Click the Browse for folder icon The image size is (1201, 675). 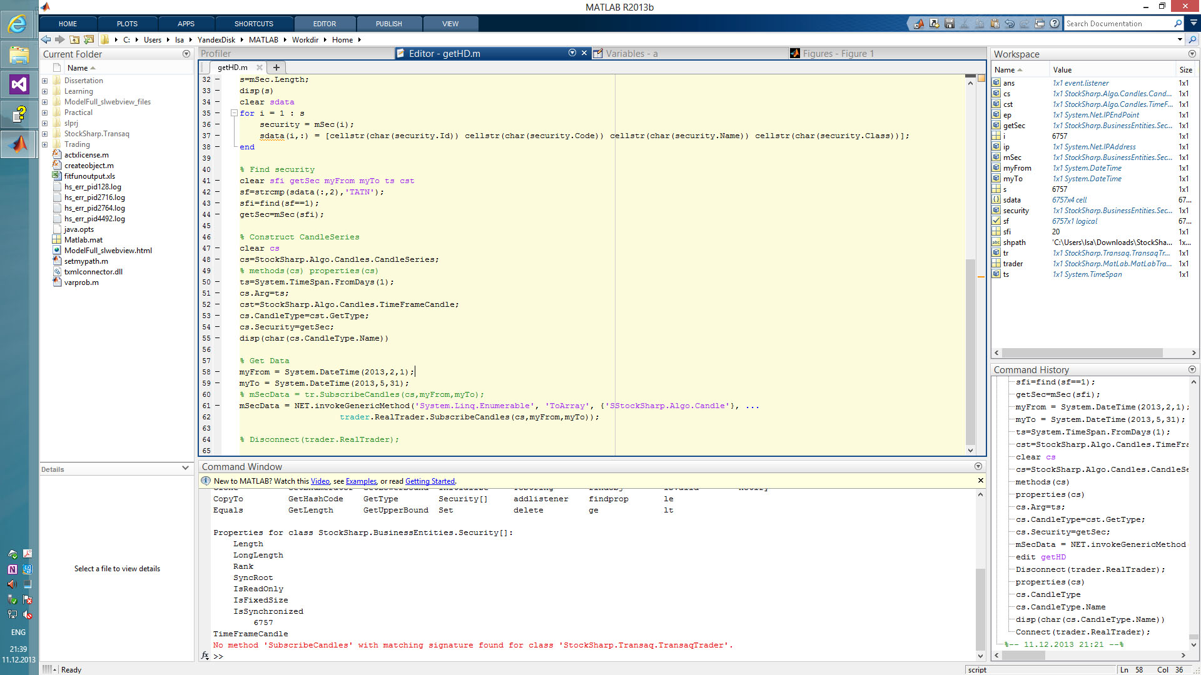click(x=89, y=39)
